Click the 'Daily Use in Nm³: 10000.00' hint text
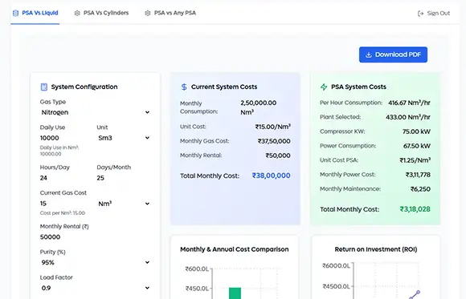This screenshot has height=299, width=466. point(59,151)
